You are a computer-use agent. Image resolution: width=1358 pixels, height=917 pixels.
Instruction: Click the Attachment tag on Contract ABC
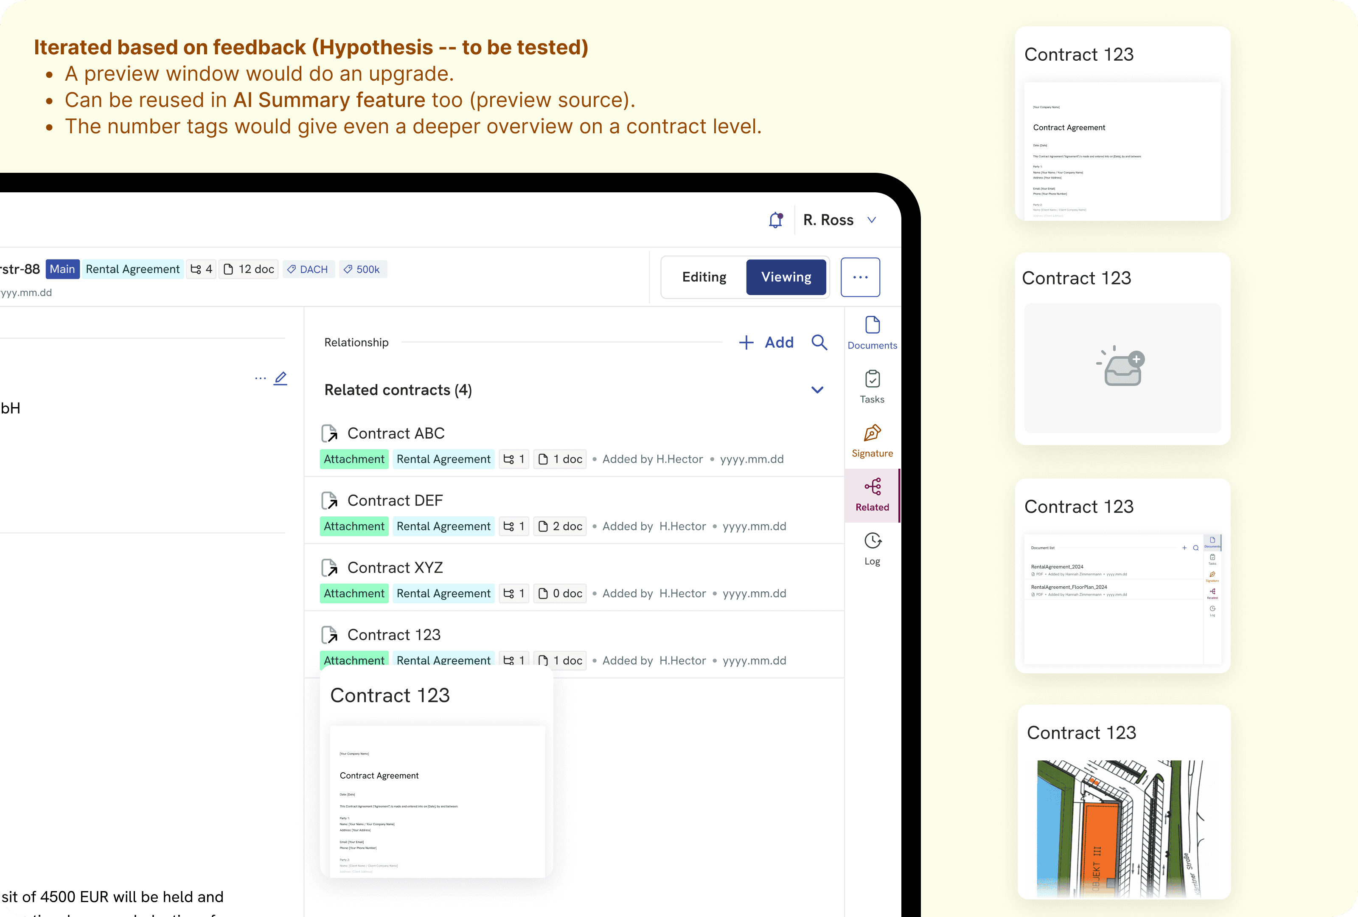coord(354,459)
